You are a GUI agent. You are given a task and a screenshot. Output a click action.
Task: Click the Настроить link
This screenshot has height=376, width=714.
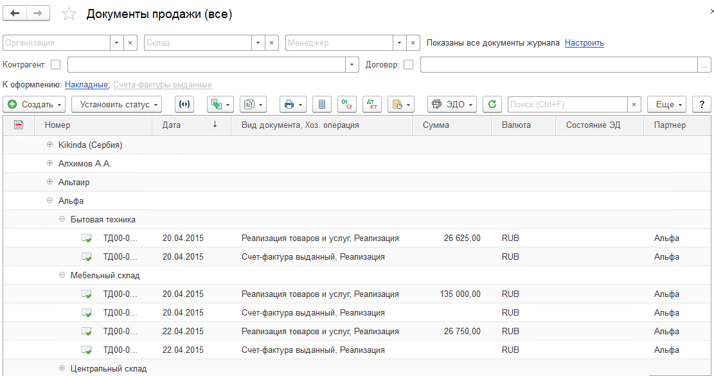584,43
